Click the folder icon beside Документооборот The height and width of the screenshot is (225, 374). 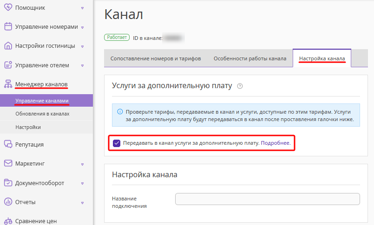tap(8, 183)
